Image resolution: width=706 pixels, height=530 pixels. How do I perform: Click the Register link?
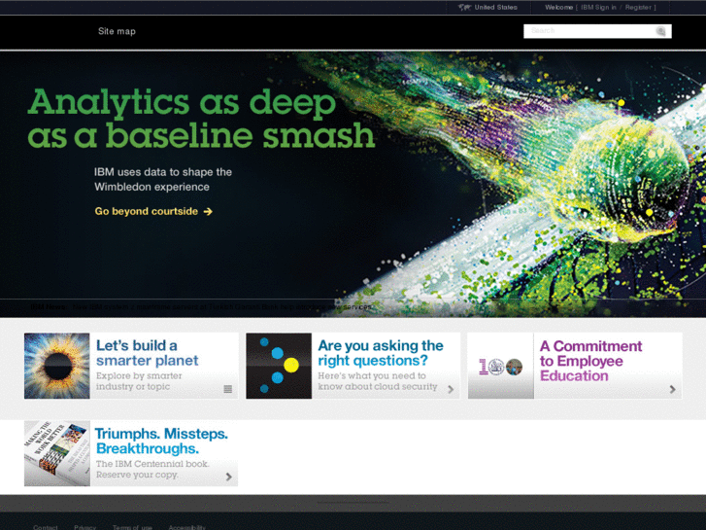(x=638, y=7)
